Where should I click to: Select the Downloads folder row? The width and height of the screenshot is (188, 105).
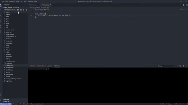[15, 43]
